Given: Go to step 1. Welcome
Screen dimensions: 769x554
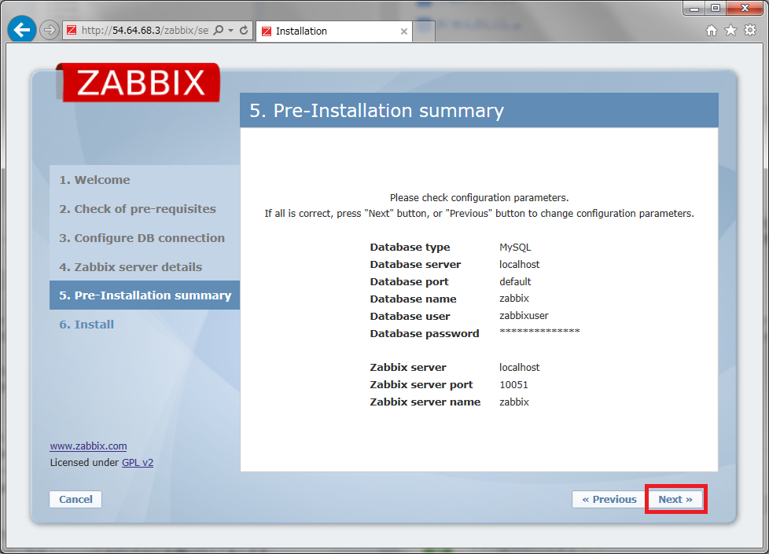Looking at the screenshot, I should pos(94,180).
